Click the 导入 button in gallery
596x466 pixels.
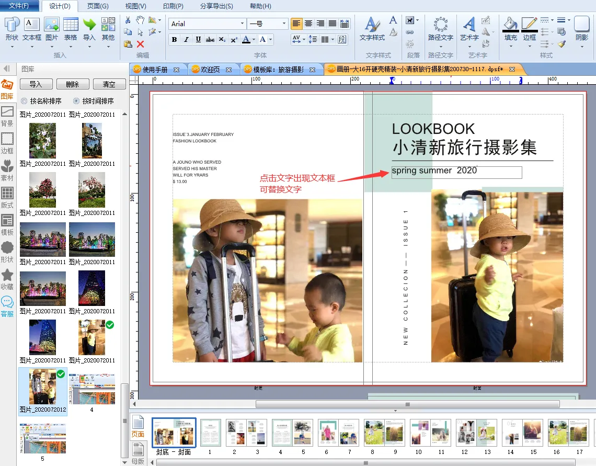36,84
